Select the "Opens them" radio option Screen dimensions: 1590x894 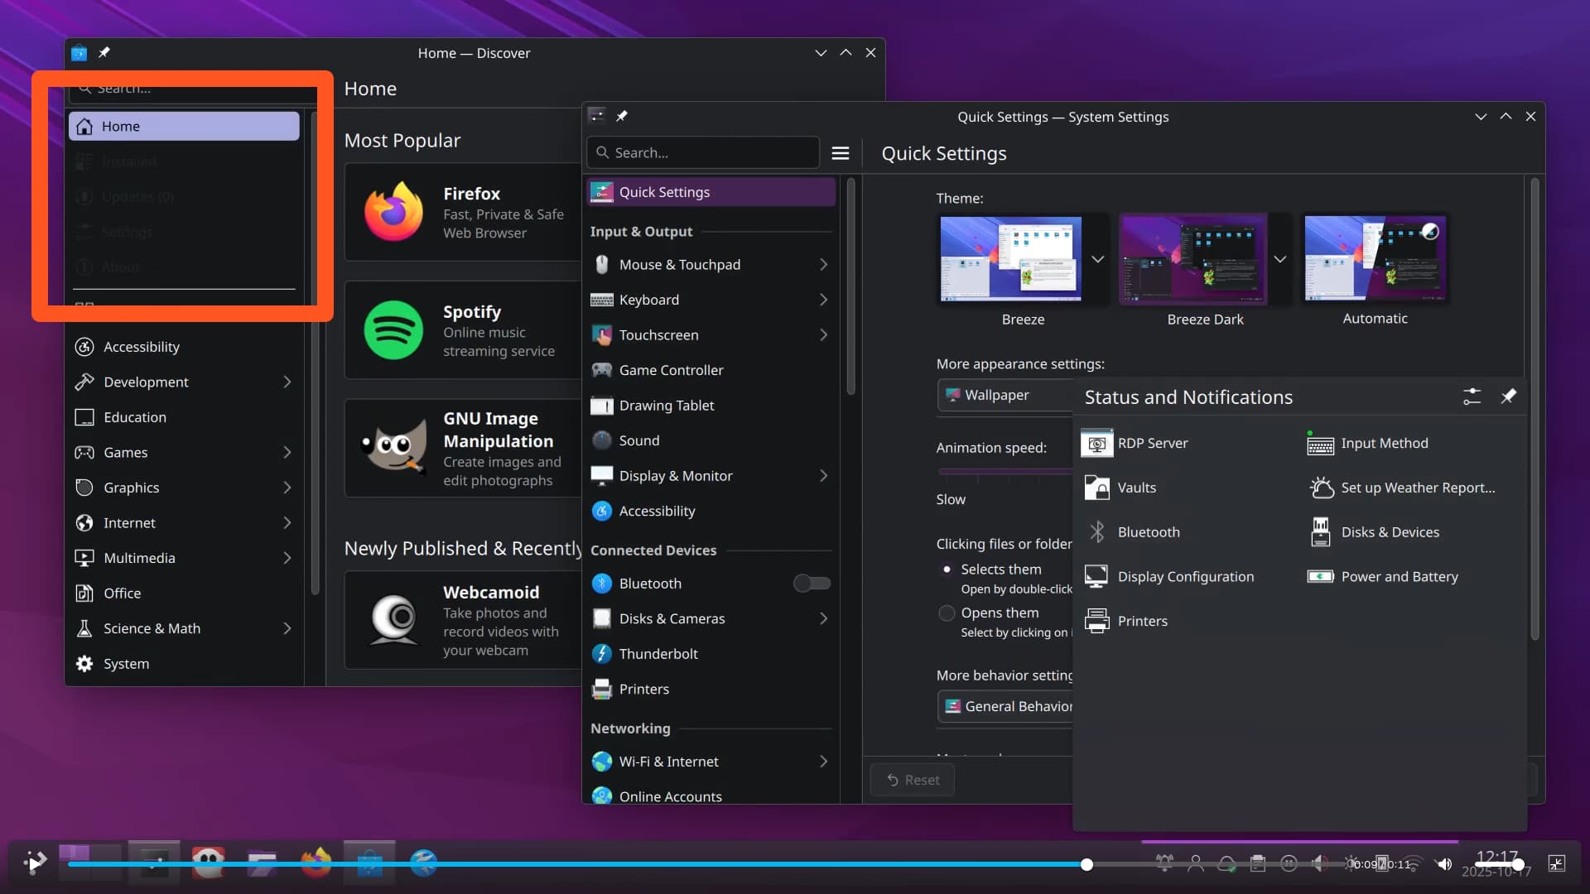(947, 613)
